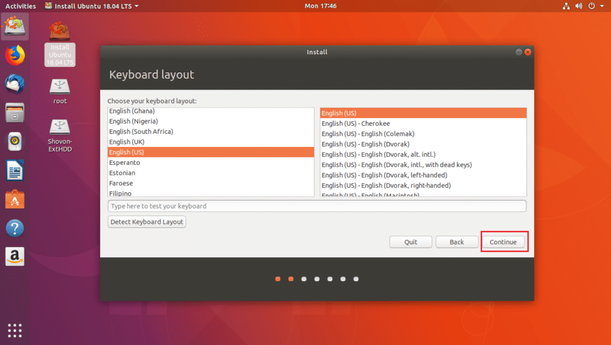Select English (UK) layout
The width and height of the screenshot is (611, 345).
tap(211, 142)
